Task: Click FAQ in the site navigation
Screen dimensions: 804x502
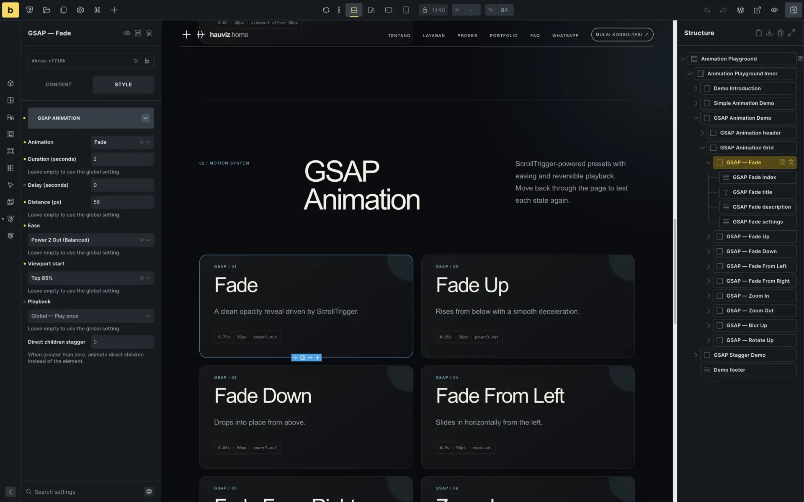Action: (535, 36)
